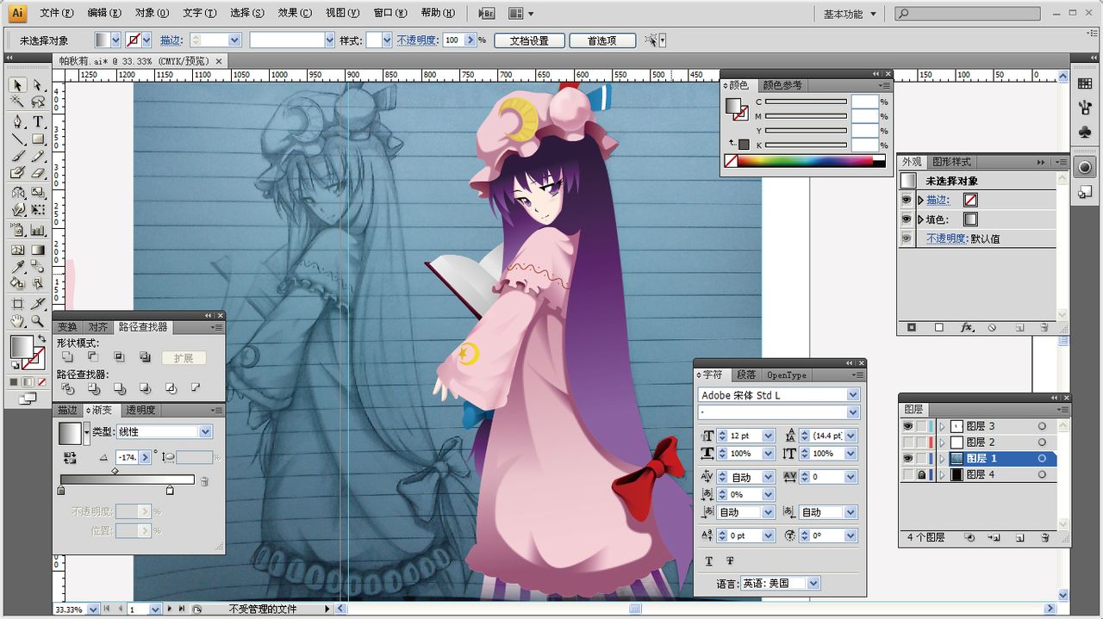Delete selected layer with Layers trash icon
Image resolution: width=1103 pixels, height=619 pixels.
coord(1044,537)
